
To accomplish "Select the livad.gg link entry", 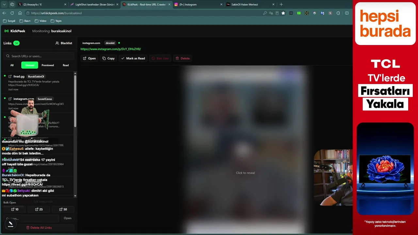I will point(38,83).
